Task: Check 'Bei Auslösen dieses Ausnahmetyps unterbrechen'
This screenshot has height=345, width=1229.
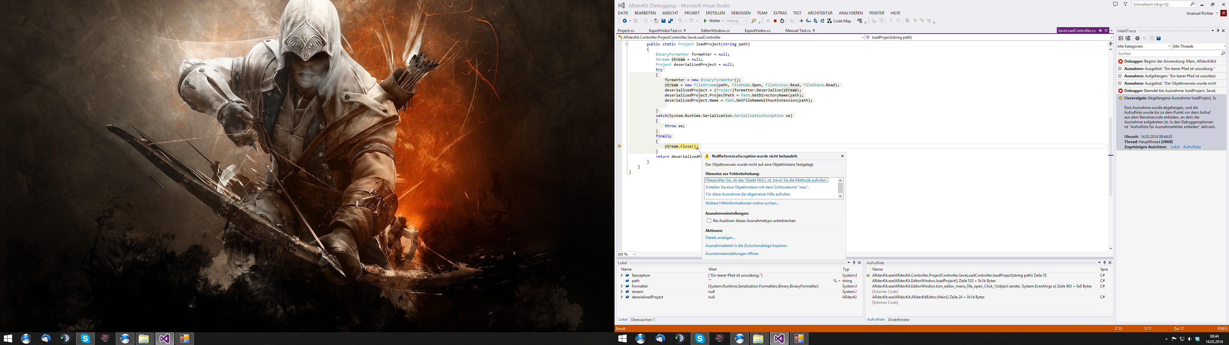Action: 709,221
